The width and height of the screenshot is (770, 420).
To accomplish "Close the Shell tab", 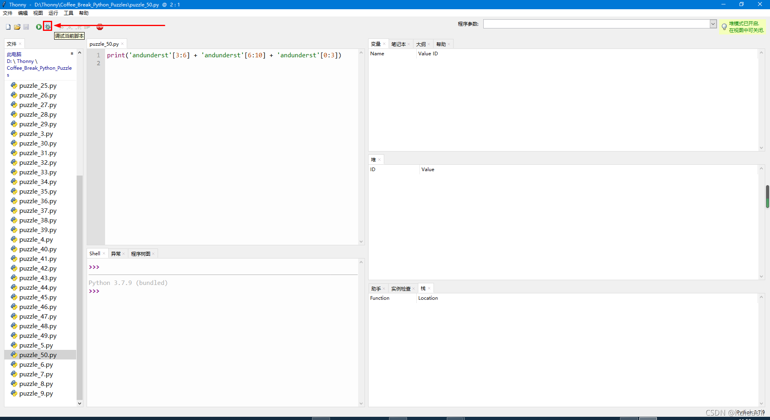I will point(104,254).
